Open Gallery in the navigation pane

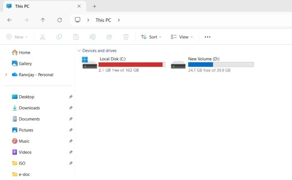click(x=22, y=64)
